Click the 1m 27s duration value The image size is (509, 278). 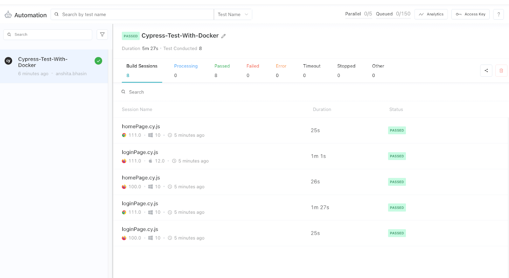(320, 207)
